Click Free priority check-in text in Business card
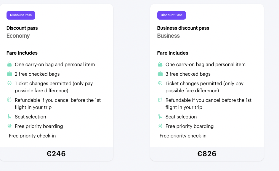The image size is (279, 171). (183, 136)
